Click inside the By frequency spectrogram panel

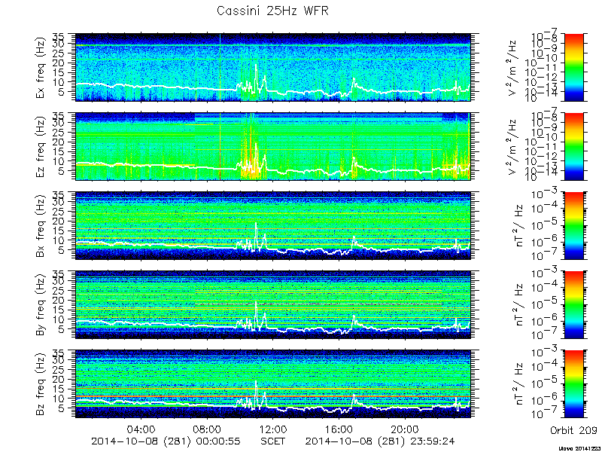(x=272, y=304)
